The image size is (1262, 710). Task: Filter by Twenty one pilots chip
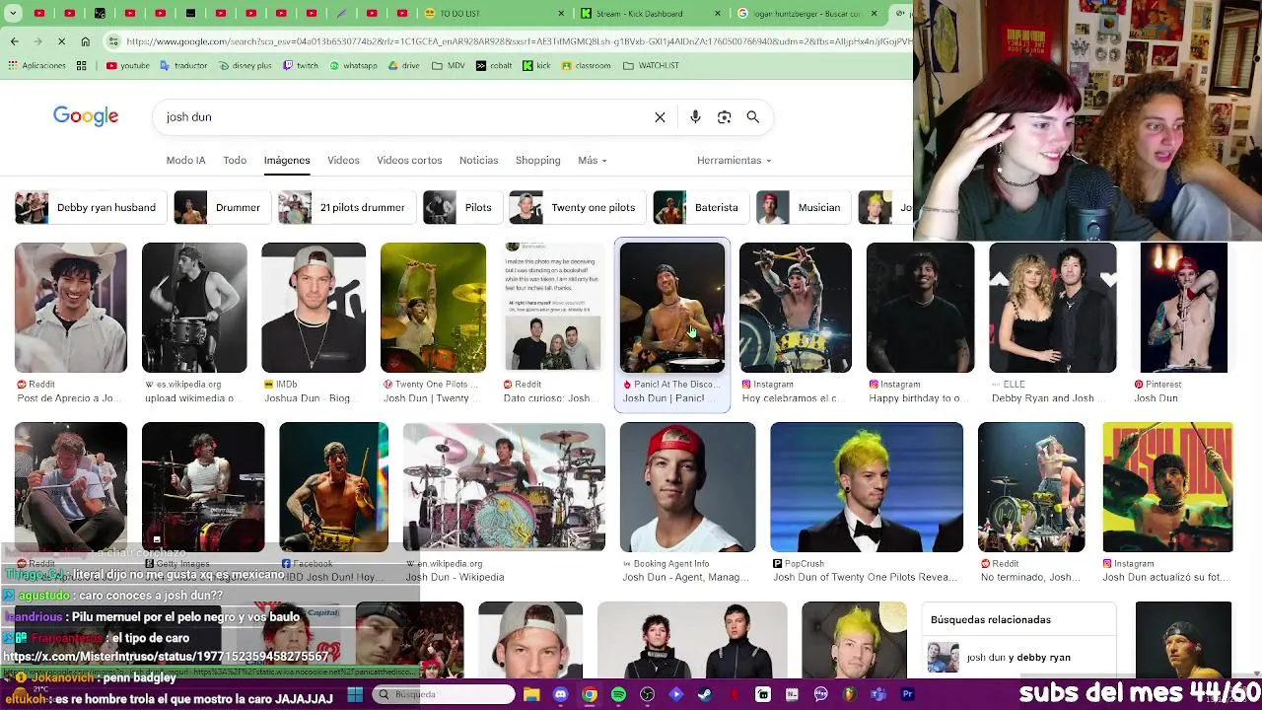click(576, 208)
